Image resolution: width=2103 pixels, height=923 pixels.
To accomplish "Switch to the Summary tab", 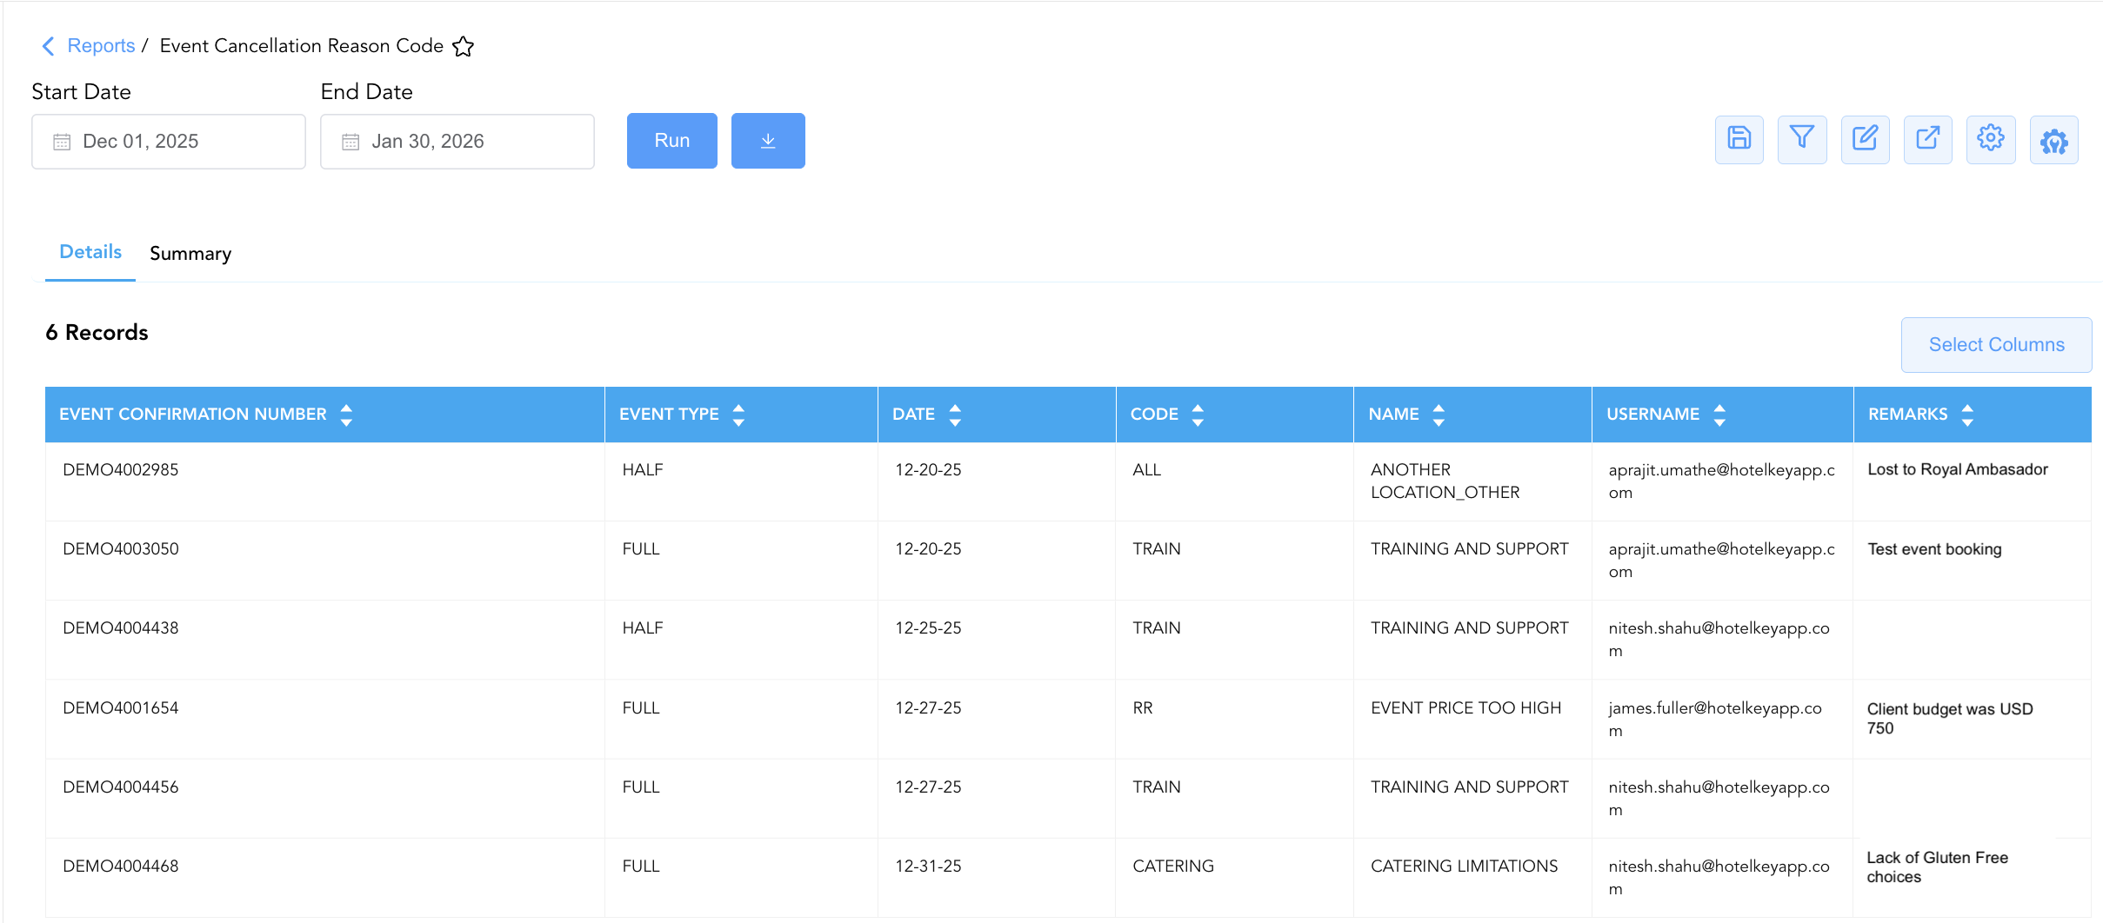I will [x=190, y=253].
